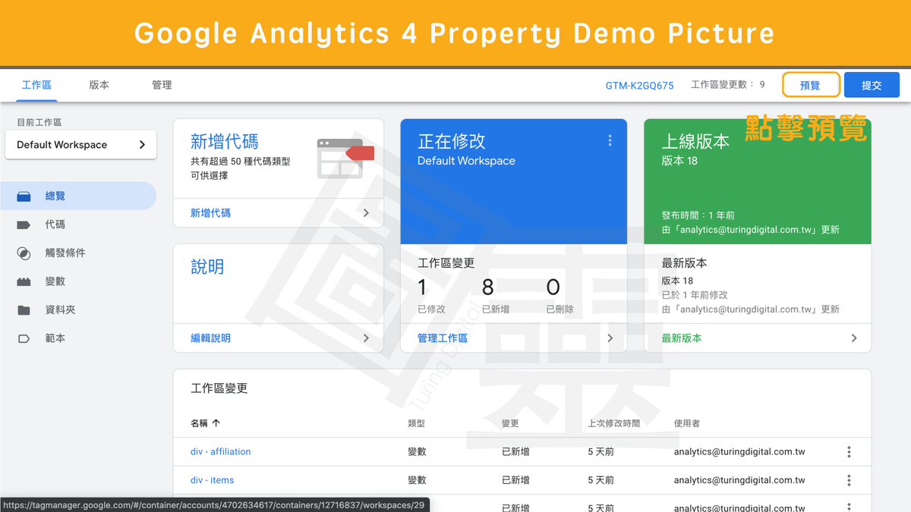Click the 提交 submit button

coord(872,85)
